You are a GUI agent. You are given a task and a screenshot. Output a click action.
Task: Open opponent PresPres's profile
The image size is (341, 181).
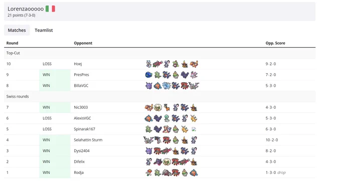[x=81, y=75]
